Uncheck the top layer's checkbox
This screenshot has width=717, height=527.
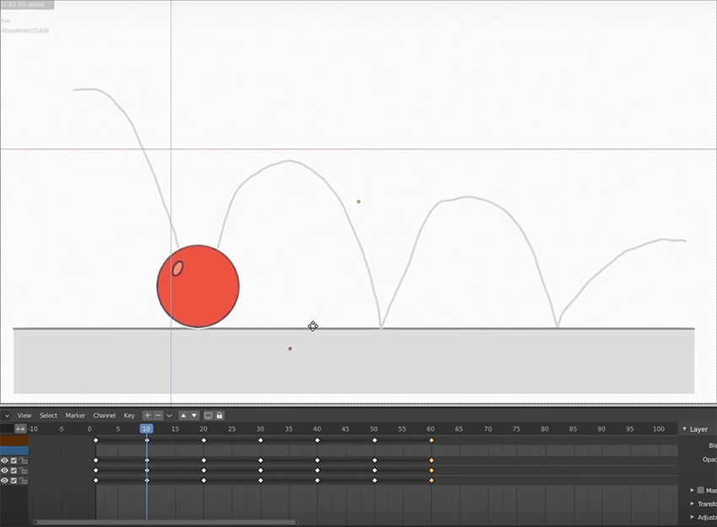click(13, 460)
